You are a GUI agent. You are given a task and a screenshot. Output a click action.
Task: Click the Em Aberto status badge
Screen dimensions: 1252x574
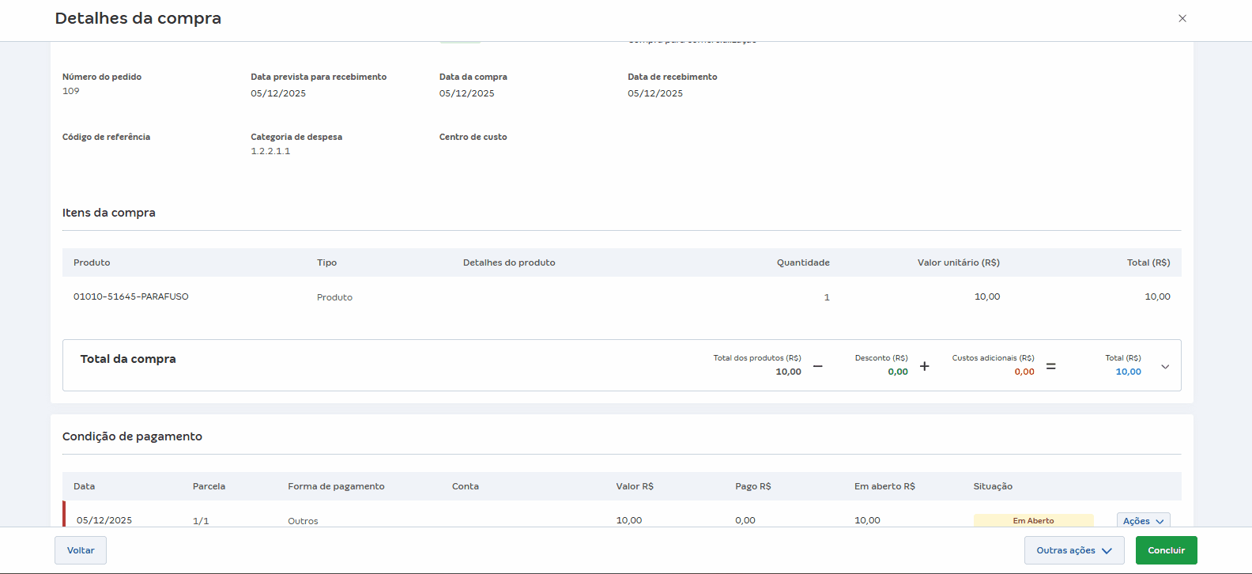(x=1033, y=520)
